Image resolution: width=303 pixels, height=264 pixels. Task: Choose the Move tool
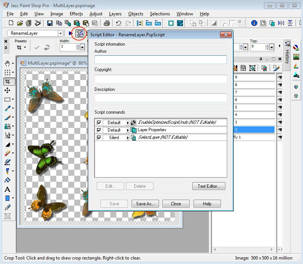pyautogui.click(x=7, y=90)
